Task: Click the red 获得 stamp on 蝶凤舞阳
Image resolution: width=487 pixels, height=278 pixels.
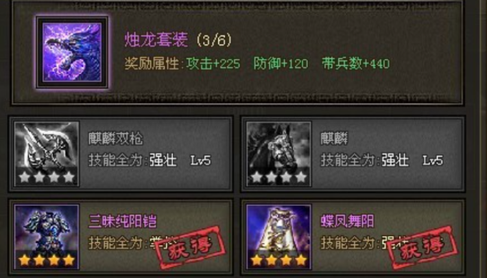Action: pos(422,248)
